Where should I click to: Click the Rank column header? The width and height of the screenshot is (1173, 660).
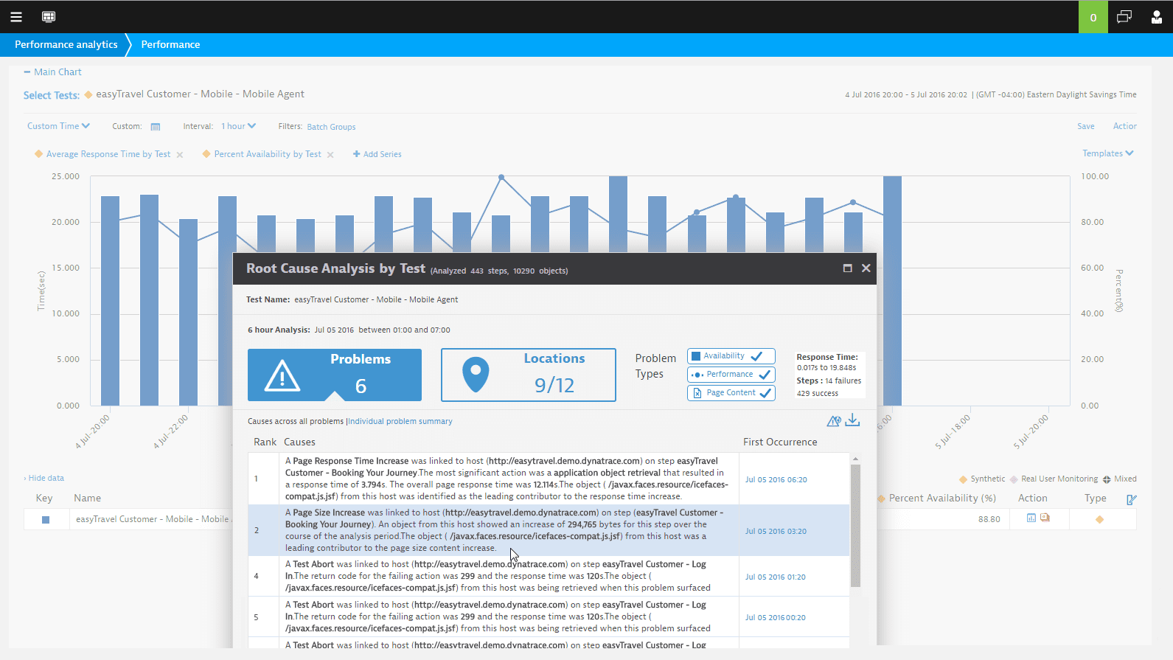click(x=265, y=442)
